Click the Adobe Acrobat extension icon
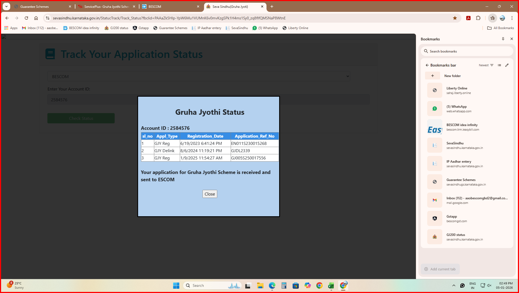The width and height of the screenshot is (519, 293). click(468, 18)
